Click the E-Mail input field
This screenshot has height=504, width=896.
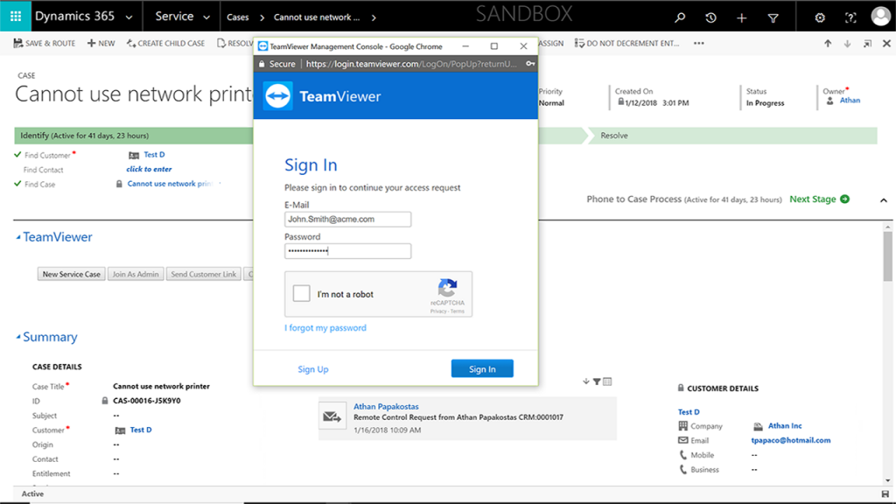347,219
